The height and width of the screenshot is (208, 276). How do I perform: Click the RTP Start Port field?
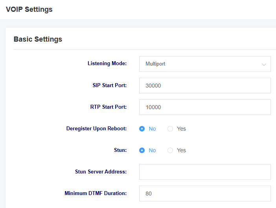pos(205,107)
